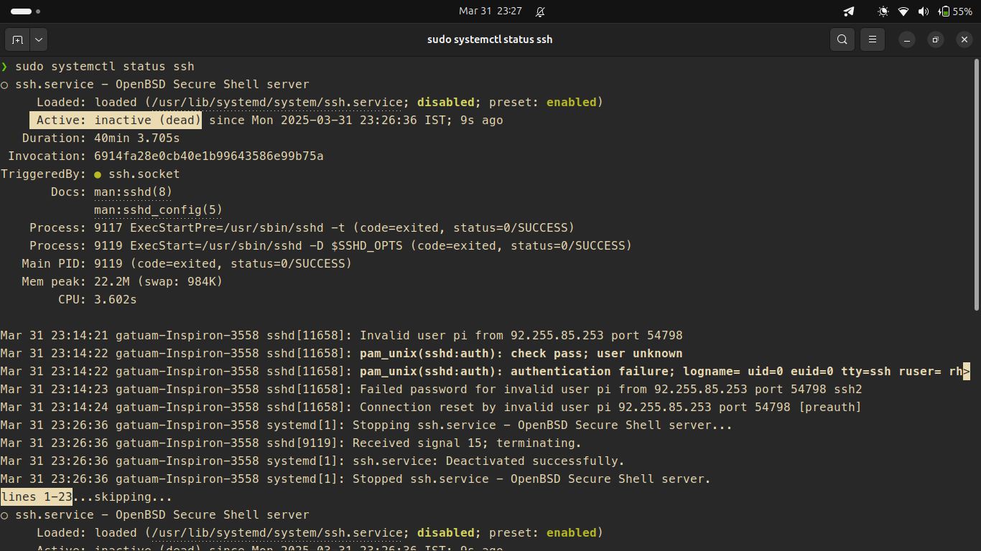This screenshot has height=551, width=981.
Task: Click the 'Stopping ssh.service' log message
Action: [x=542, y=425]
